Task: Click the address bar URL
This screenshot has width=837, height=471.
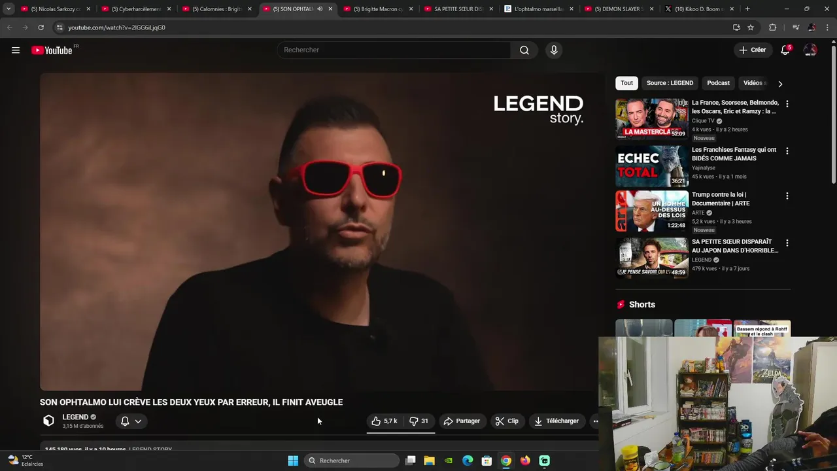Action: pos(116,27)
